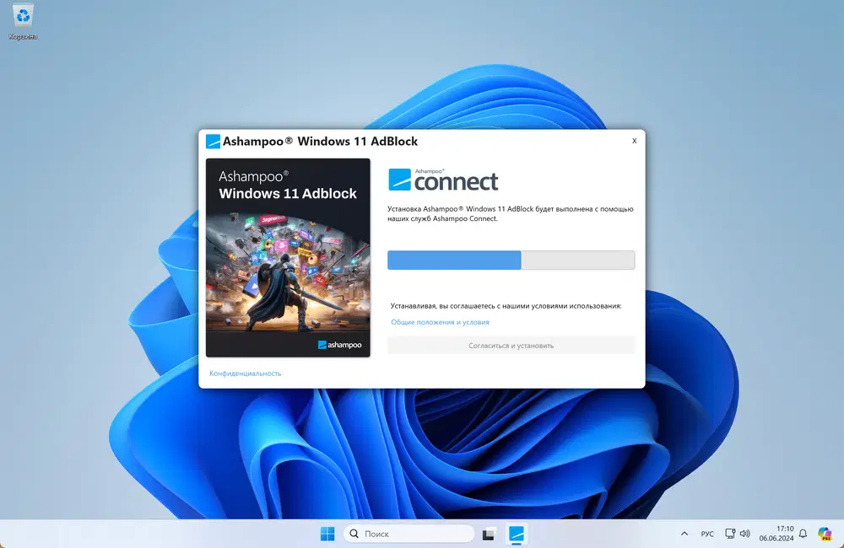Open network settings from the tray
Image resolution: width=844 pixels, height=548 pixels.
coord(730,534)
